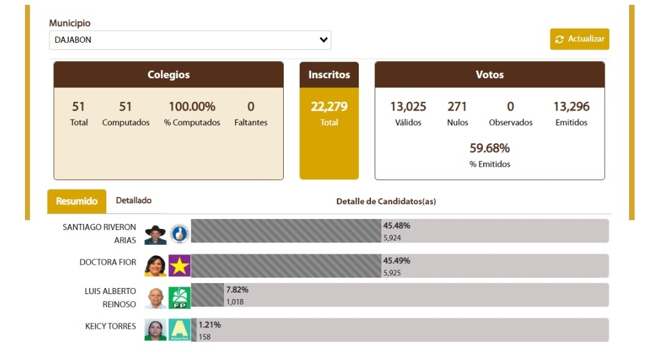Click Doctora Fior candidate photo
The image size is (659, 360).
point(156,266)
